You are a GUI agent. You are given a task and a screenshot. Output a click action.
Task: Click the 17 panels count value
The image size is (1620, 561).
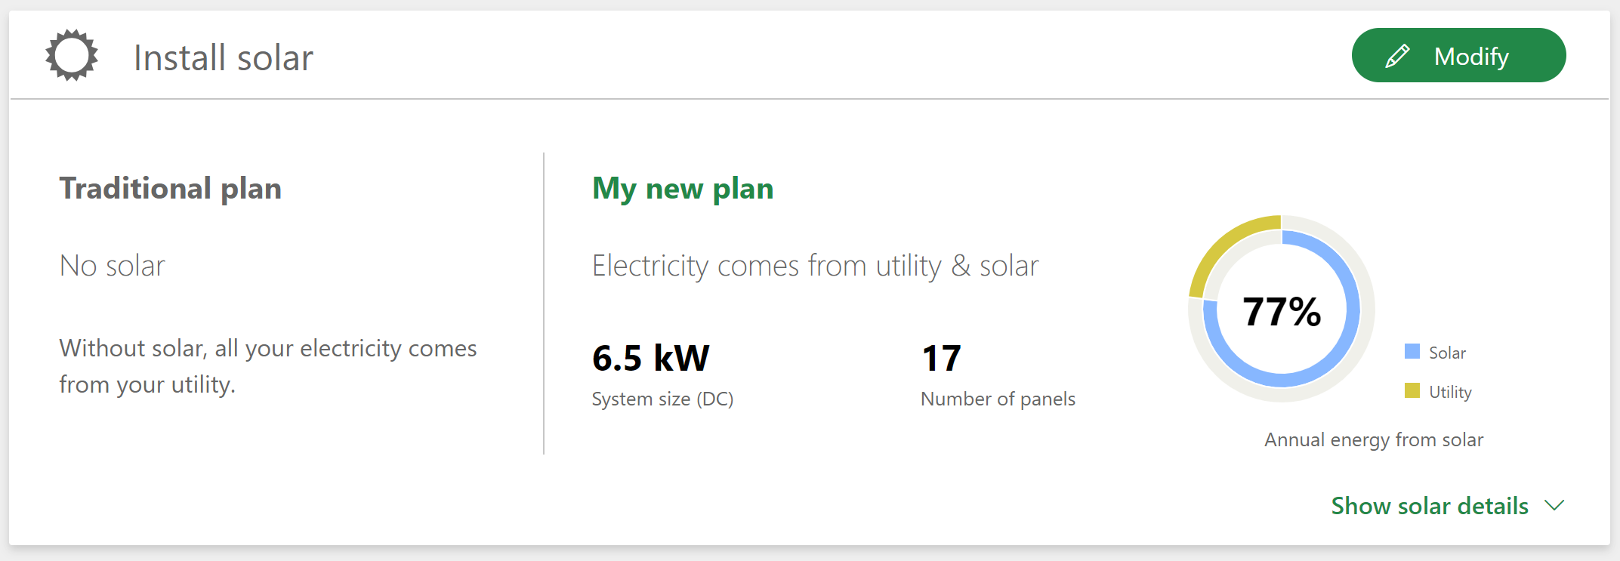click(941, 358)
